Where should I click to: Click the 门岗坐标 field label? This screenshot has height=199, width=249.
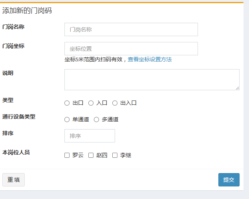[13, 46]
